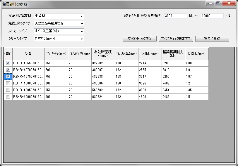The width and height of the screenshot is (238, 166).
Task: Sort by the ゴム総厚(mm) column header
Action: click(x=126, y=54)
